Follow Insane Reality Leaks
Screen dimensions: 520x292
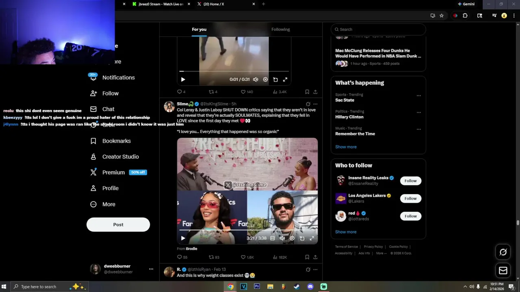[x=410, y=181]
